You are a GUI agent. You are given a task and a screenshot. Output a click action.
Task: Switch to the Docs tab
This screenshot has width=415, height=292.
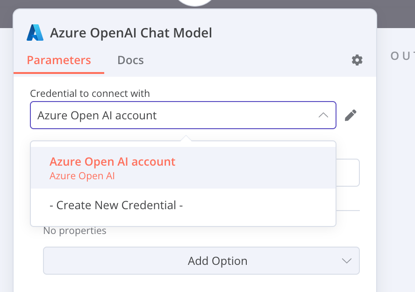click(130, 60)
